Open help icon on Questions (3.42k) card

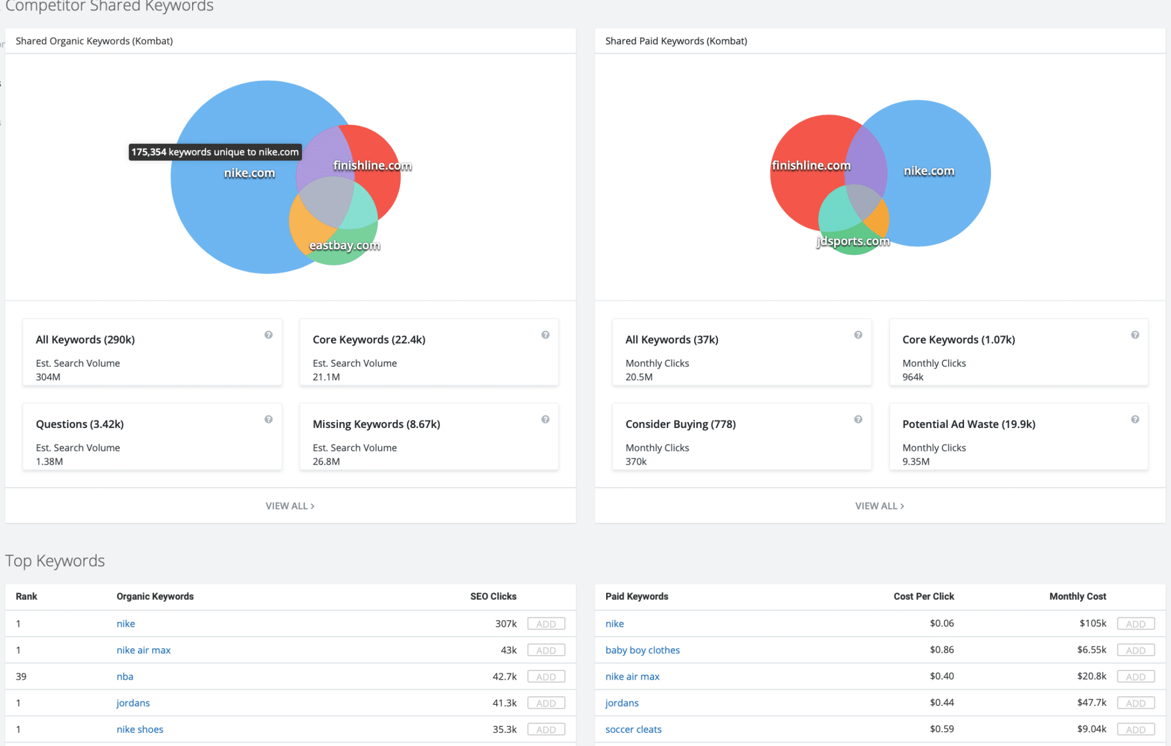(x=268, y=420)
